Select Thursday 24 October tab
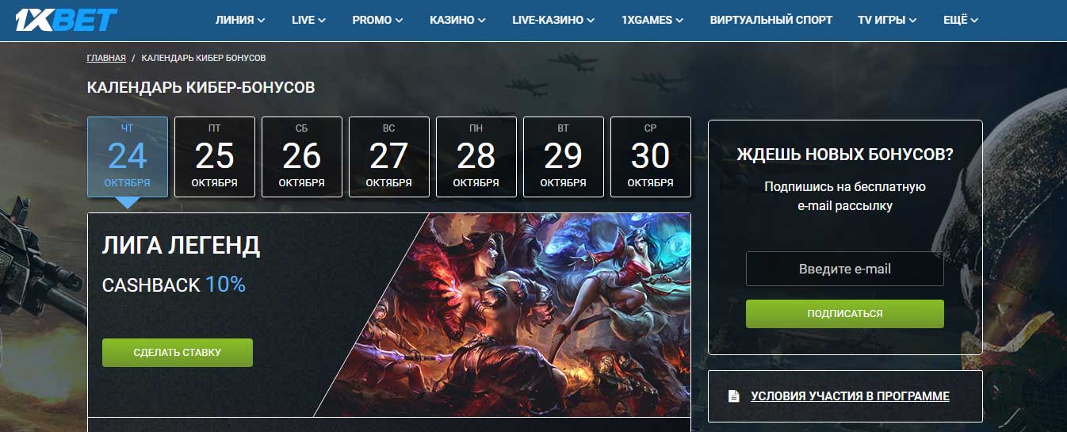The height and width of the screenshot is (432, 1067). 128,157
